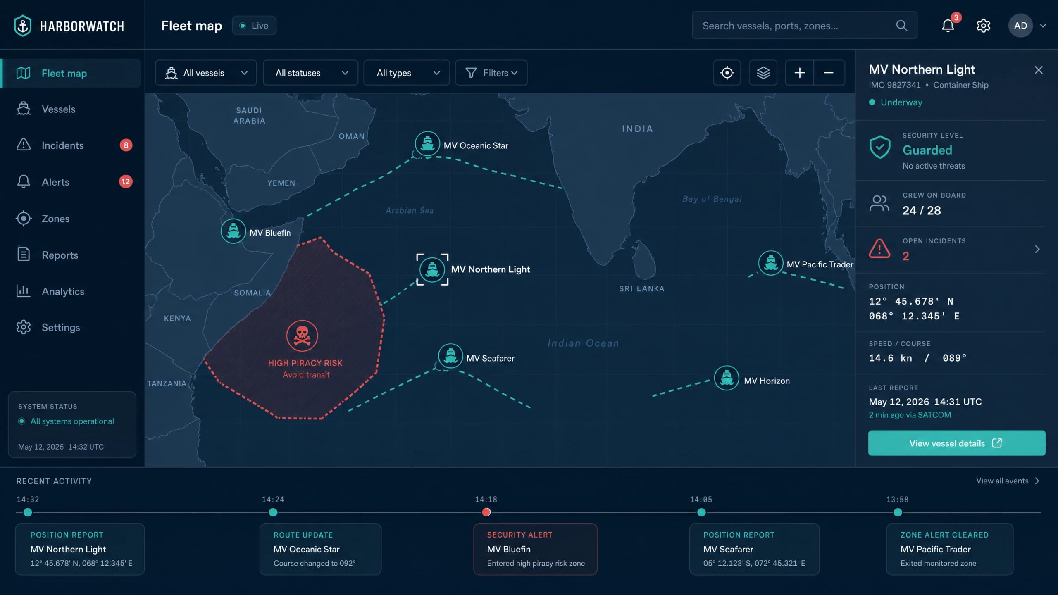
Task: Go to Fleet map in sidebar
Action: 71,73
